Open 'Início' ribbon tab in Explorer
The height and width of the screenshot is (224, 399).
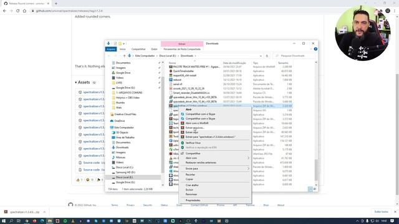tap(123, 49)
